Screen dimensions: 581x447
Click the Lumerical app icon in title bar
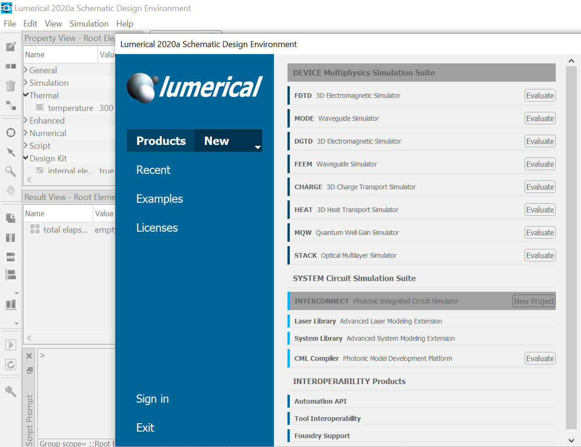7,8
